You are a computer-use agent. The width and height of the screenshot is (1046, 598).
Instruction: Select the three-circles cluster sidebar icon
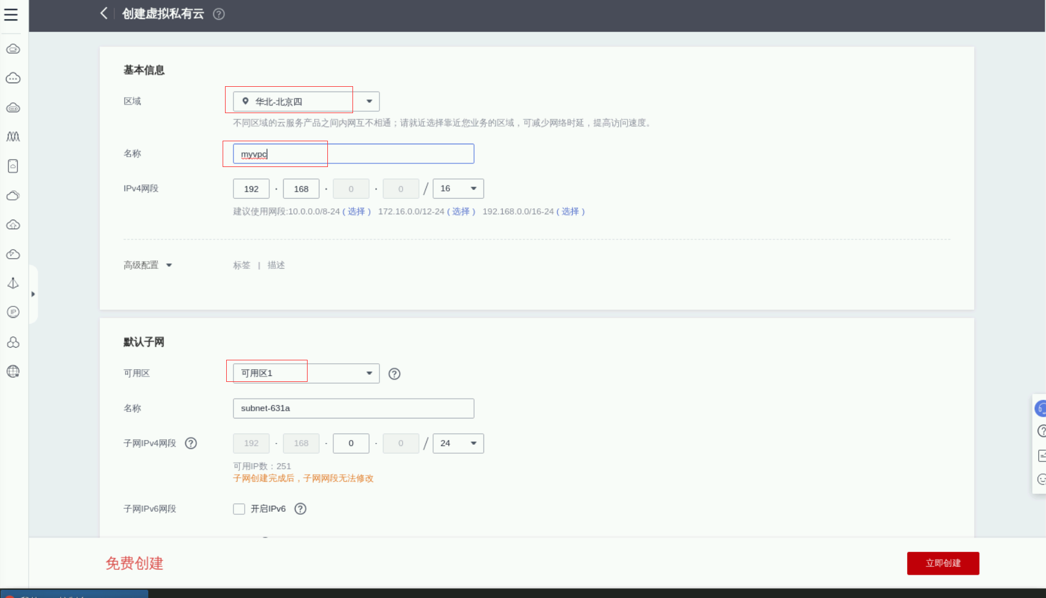click(13, 342)
